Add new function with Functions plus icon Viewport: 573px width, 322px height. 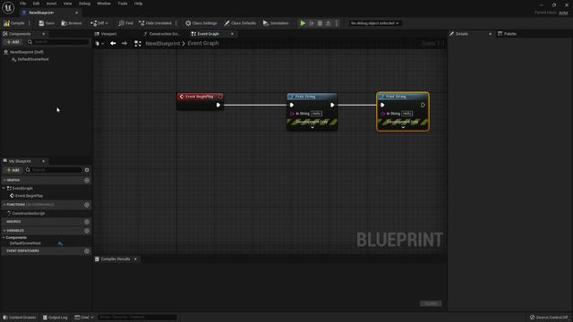pos(87,205)
